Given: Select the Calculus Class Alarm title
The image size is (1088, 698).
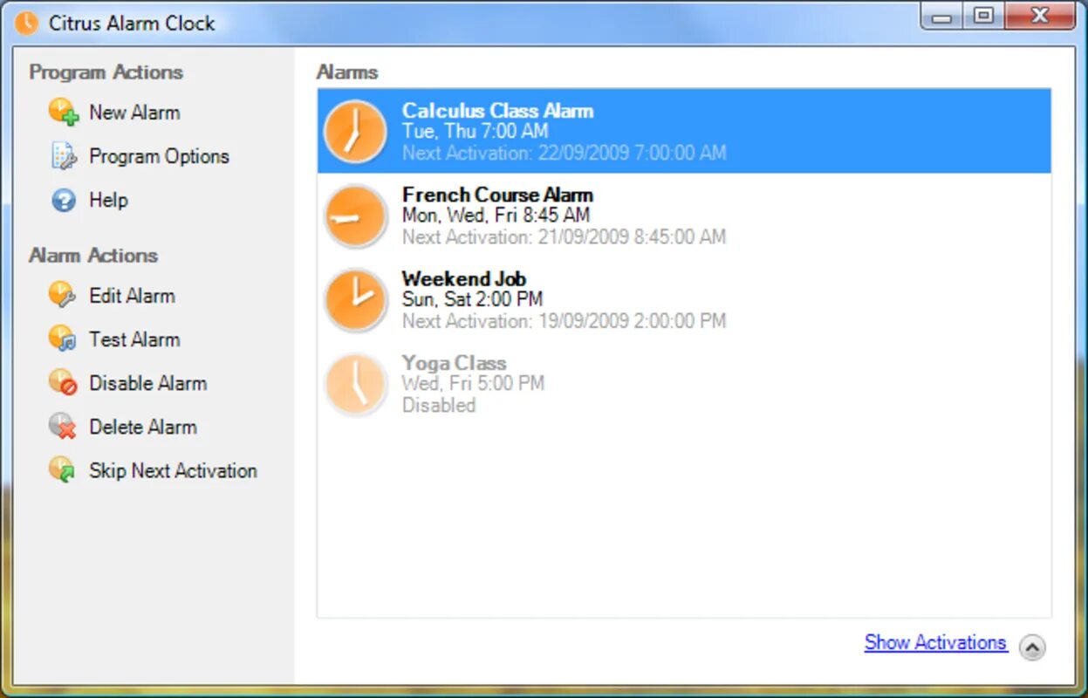Looking at the screenshot, I should pos(497,111).
